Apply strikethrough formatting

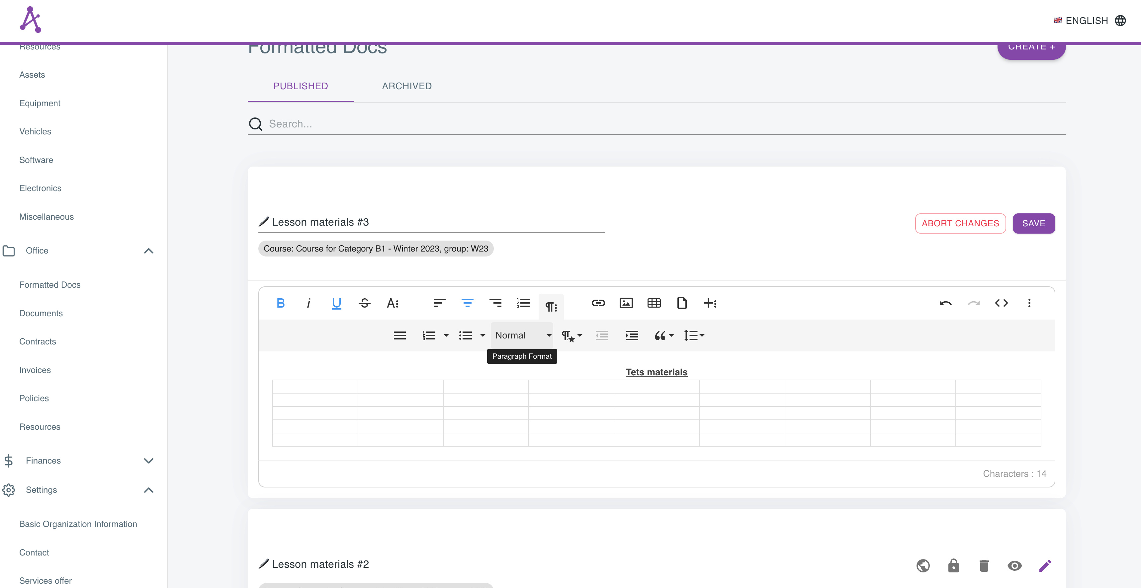click(x=365, y=303)
